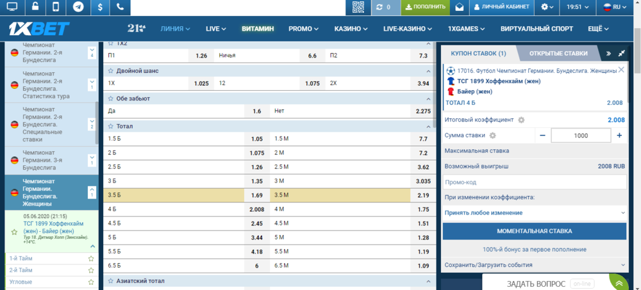The height and width of the screenshot is (290, 641).
Task: Open the ВИТАМИН menu item
Action: pyautogui.click(x=258, y=29)
